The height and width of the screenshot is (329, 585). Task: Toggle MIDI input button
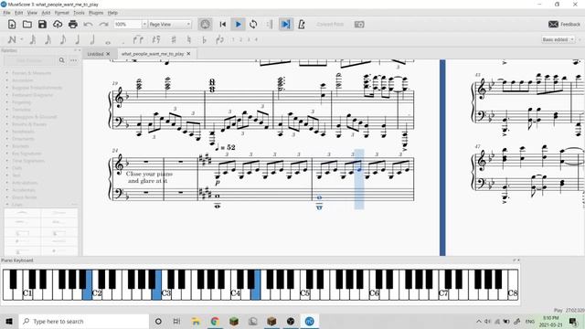click(x=205, y=25)
